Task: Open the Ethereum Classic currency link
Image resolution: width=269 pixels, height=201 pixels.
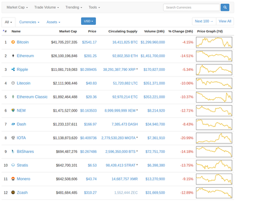Action: (x=32, y=97)
